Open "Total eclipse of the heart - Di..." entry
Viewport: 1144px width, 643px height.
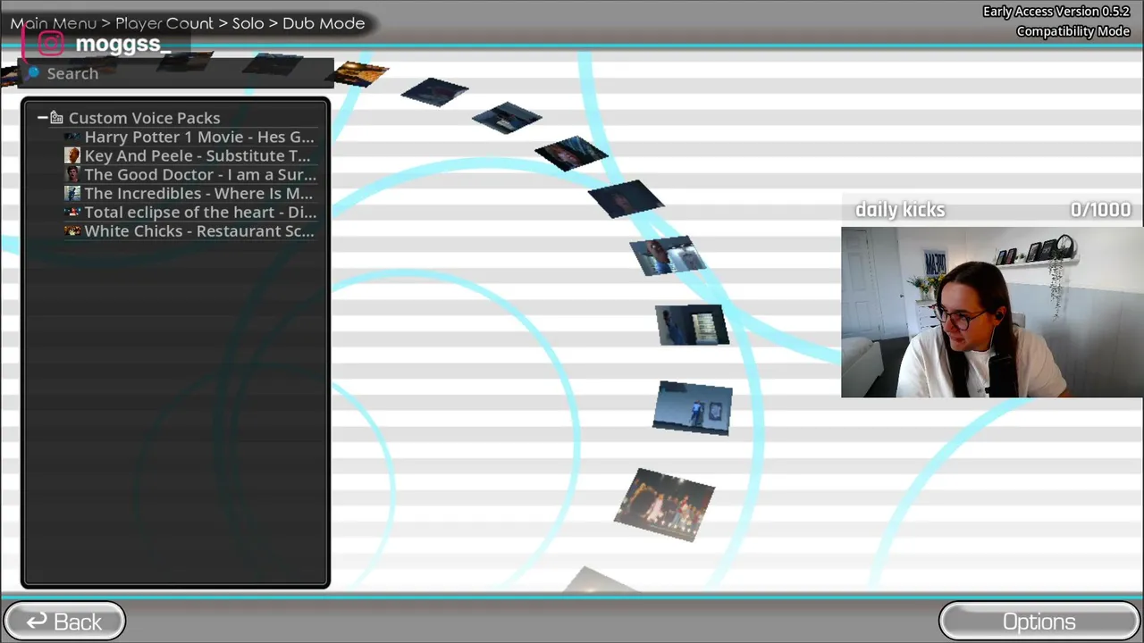pyautogui.click(x=189, y=213)
